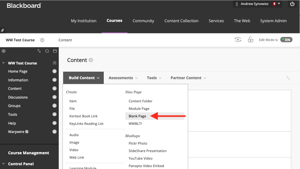Open the Content Collection tab

pos(181,21)
